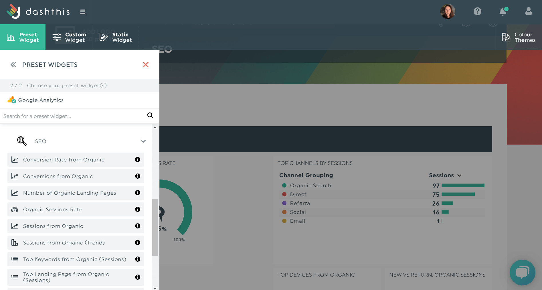Focus the preset widget search field
The height and width of the screenshot is (290, 542).
pyautogui.click(x=73, y=116)
